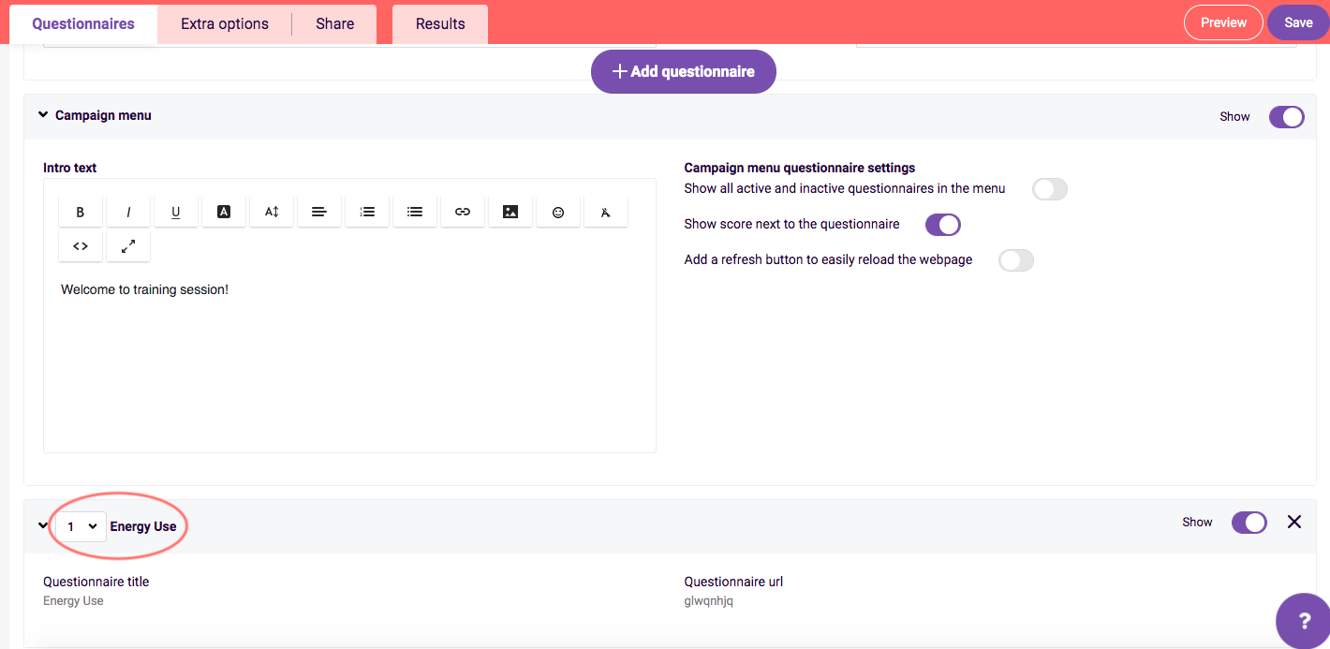The height and width of the screenshot is (649, 1330).
Task: Preview the campaign
Action: pyautogui.click(x=1223, y=22)
